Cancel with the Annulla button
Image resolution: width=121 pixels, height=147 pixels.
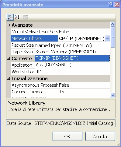(x=100, y=136)
